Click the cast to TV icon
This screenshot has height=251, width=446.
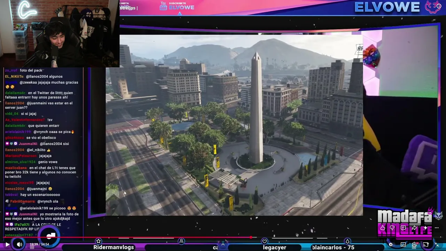[425, 244]
